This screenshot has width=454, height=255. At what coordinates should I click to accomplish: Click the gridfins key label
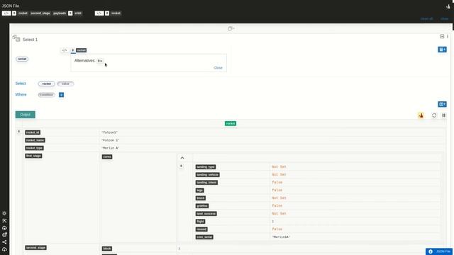[202, 206]
